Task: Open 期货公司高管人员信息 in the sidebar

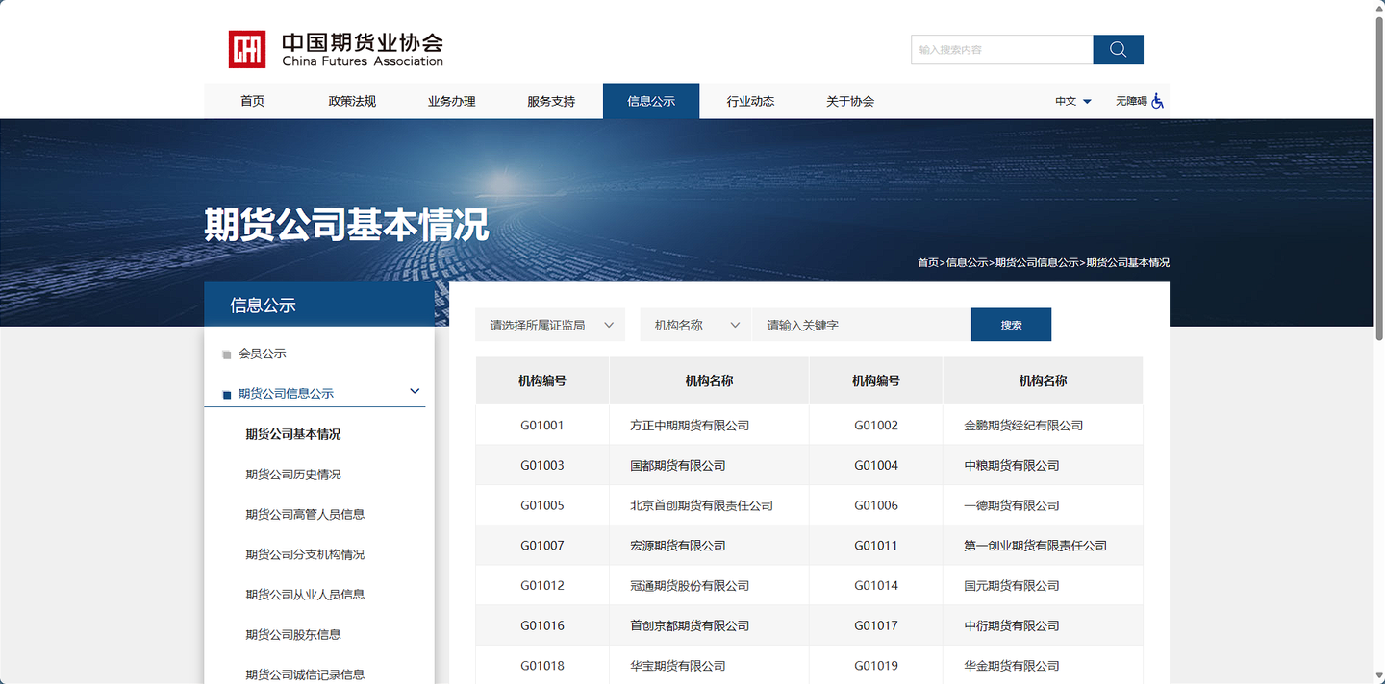Action: point(305,514)
